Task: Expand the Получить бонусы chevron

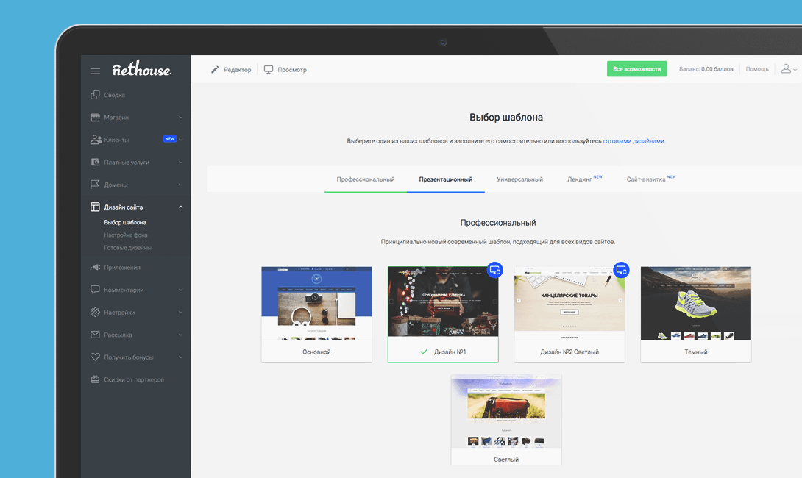Action: [x=180, y=357]
